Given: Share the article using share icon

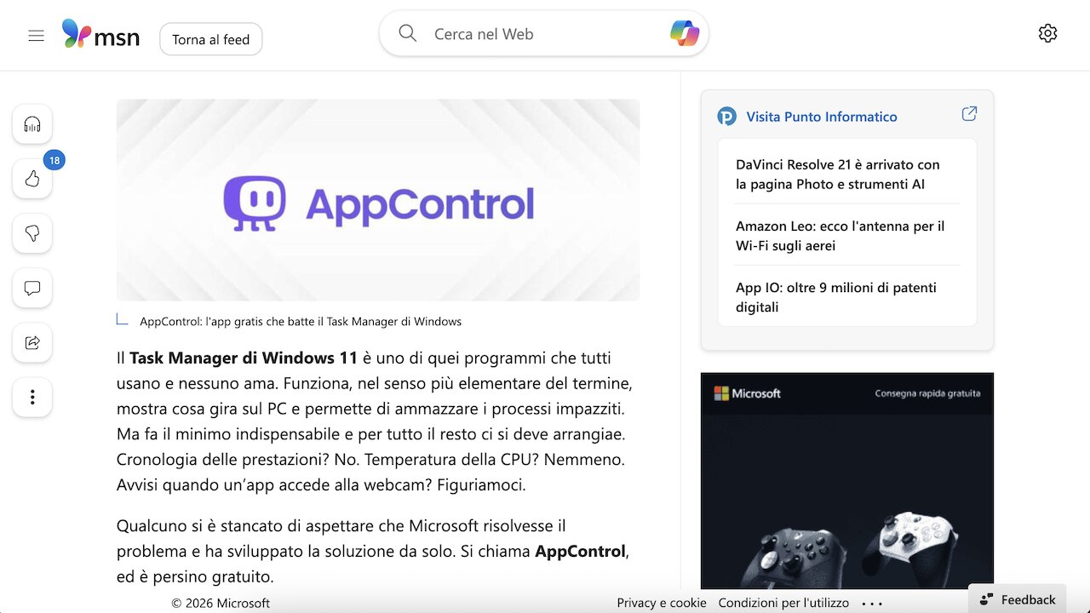Looking at the screenshot, I should (32, 342).
